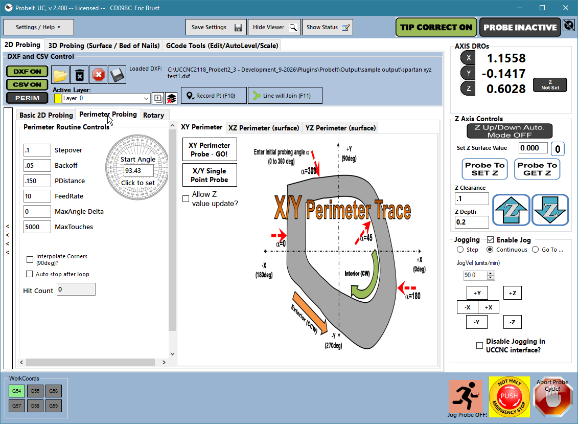Click the Abort Probe Cycle stop sign
The height and width of the screenshot is (424, 578).
click(x=552, y=397)
